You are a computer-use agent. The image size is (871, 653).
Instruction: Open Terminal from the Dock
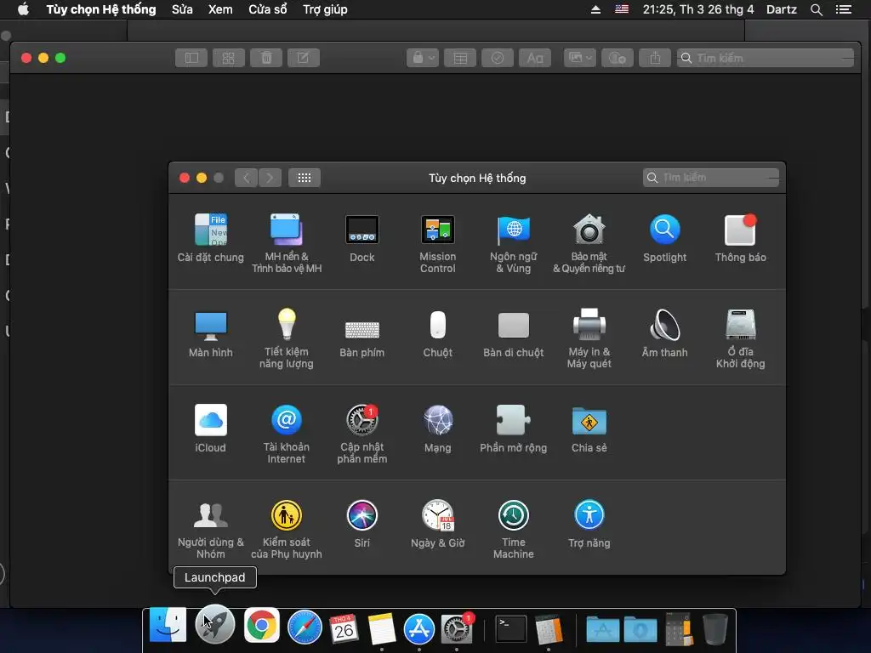pyautogui.click(x=511, y=628)
